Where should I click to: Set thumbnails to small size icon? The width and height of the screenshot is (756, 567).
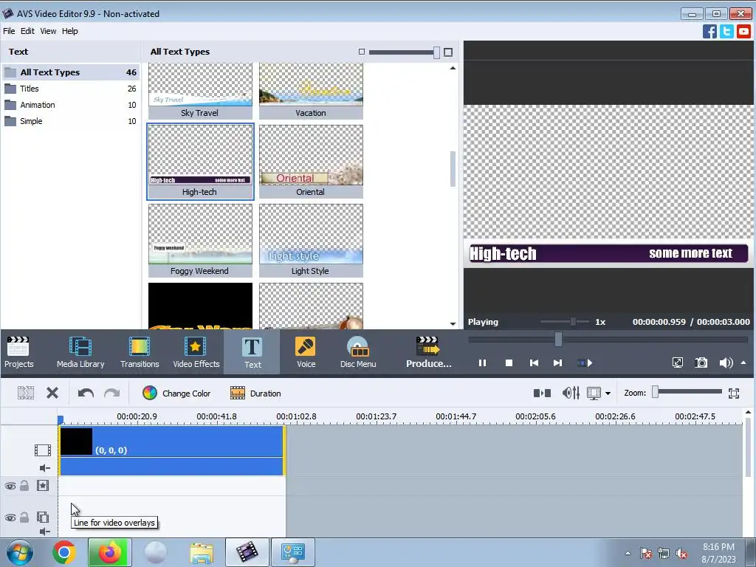[362, 52]
